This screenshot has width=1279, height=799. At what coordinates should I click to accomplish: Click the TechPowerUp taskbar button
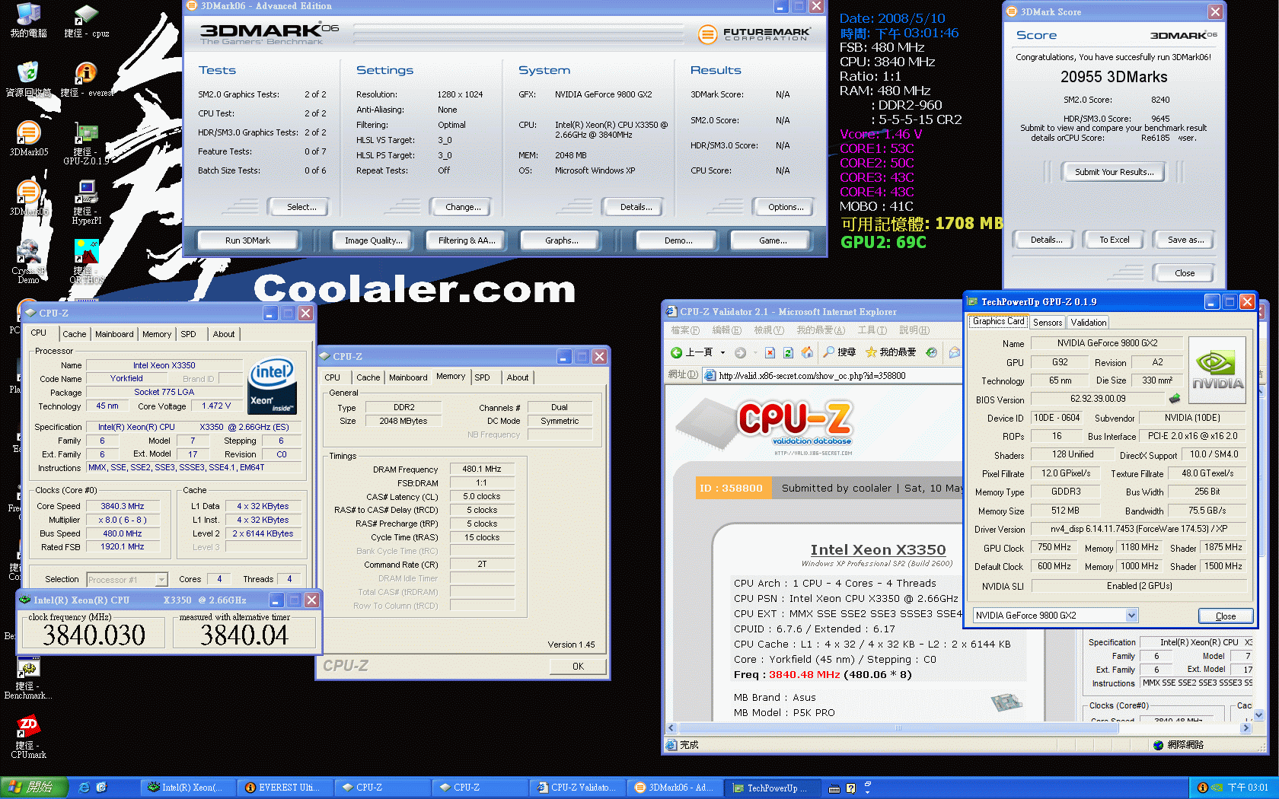point(772,788)
